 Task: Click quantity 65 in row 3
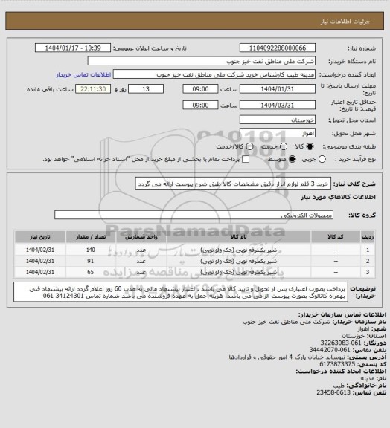[x=91, y=272]
